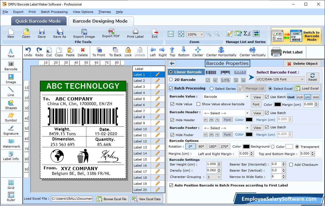Open the Export menu
The width and height of the screenshot is (325, 206).
coord(18,12)
